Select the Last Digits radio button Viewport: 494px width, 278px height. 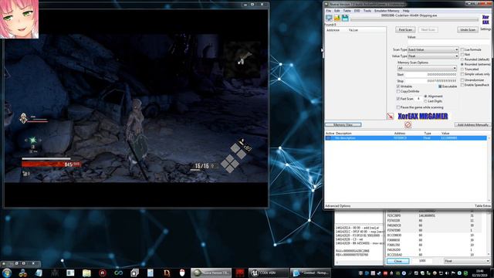pyautogui.click(x=425, y=101)
